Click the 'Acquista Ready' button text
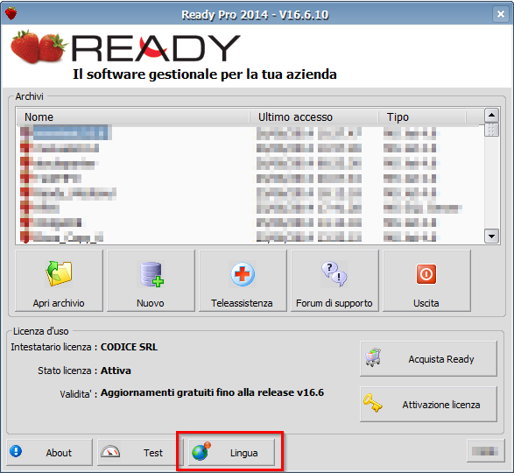Image resolution: width=514 pixels, height=473 pixels. coord(441,359)
